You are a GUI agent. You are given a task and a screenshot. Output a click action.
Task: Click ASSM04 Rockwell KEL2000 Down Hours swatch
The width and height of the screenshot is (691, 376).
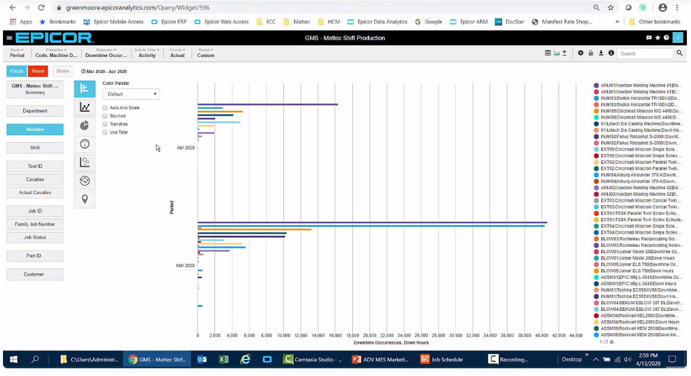click(597, 323)
